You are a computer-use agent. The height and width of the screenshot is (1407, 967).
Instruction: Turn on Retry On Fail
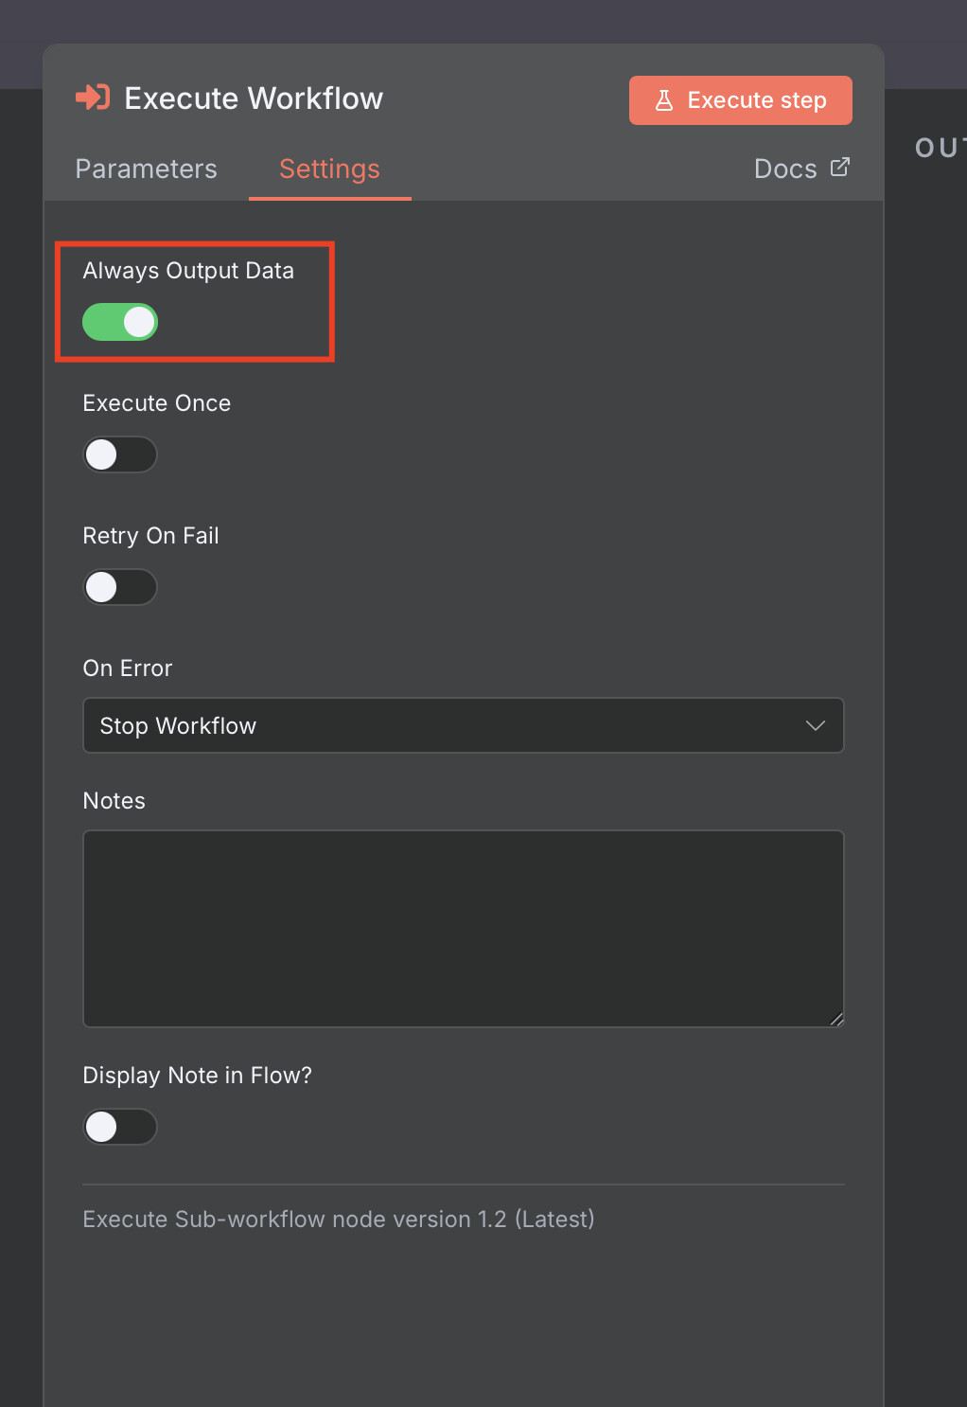coord(120,587)
